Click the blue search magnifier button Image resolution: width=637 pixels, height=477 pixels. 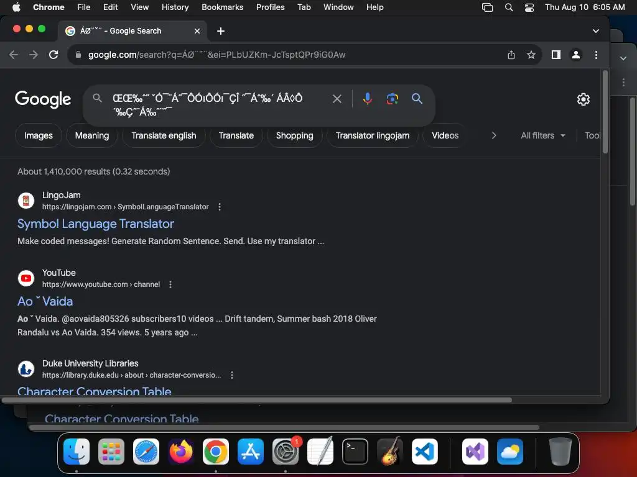tap(417, 99)
